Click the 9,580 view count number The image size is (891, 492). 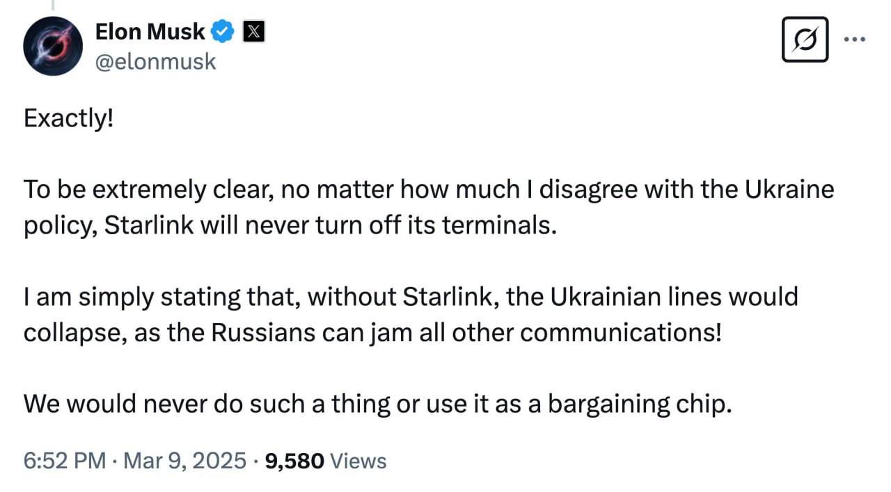point(295,460)
